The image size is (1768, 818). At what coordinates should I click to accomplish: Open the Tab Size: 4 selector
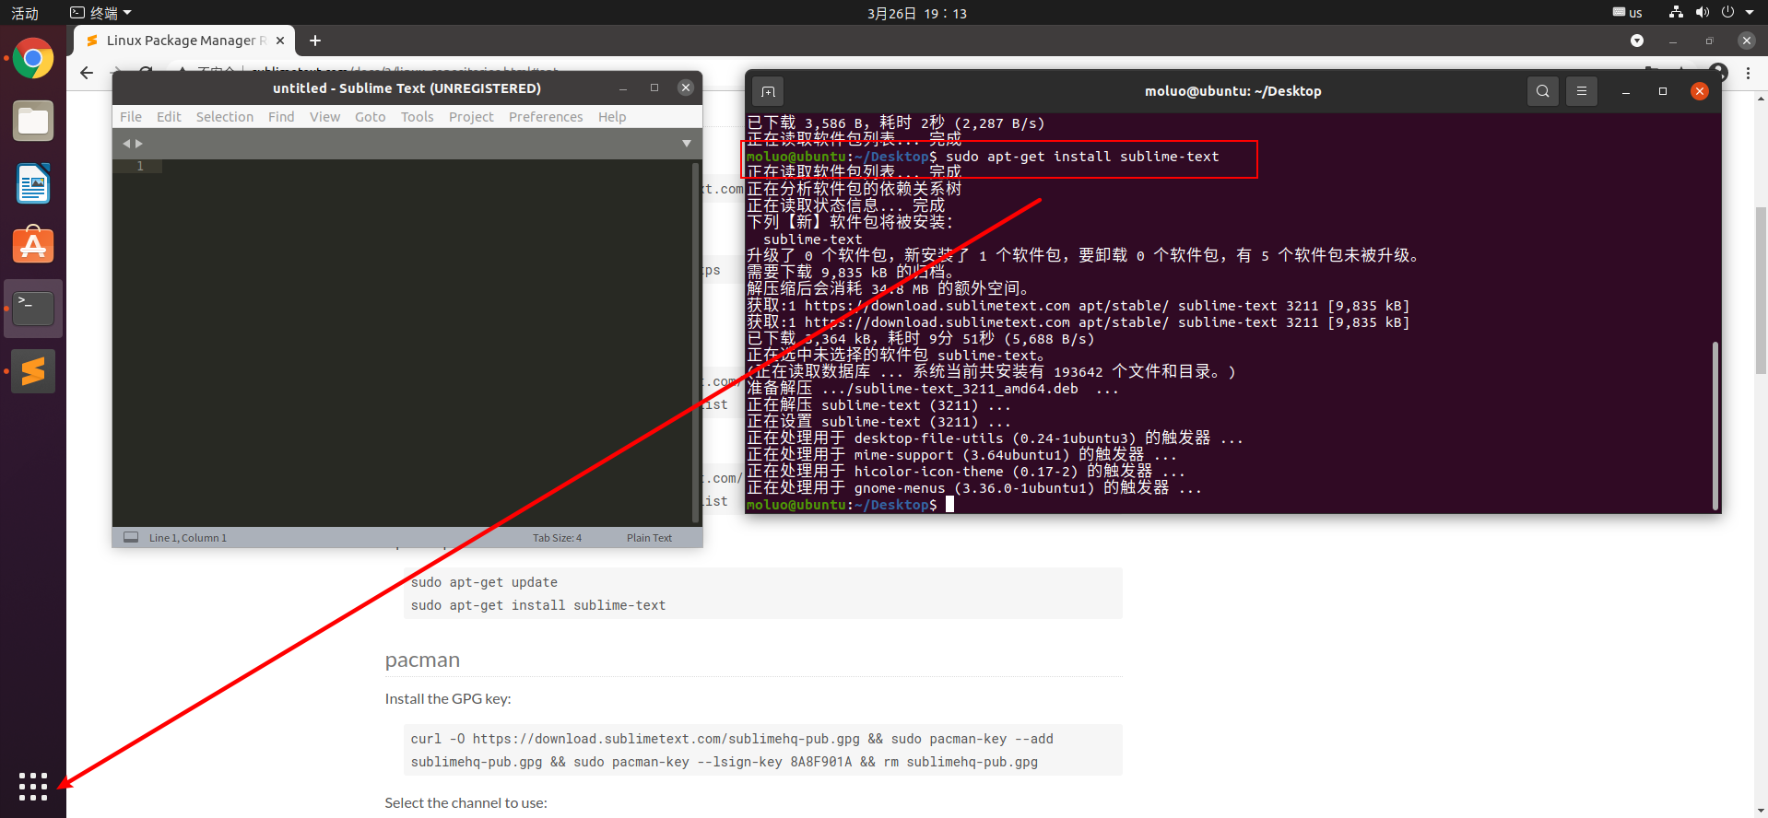click(557, 538)
